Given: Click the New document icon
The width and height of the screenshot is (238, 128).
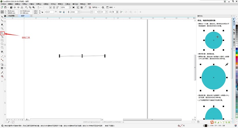Looking at the screenshot, I should pos(2,7).
